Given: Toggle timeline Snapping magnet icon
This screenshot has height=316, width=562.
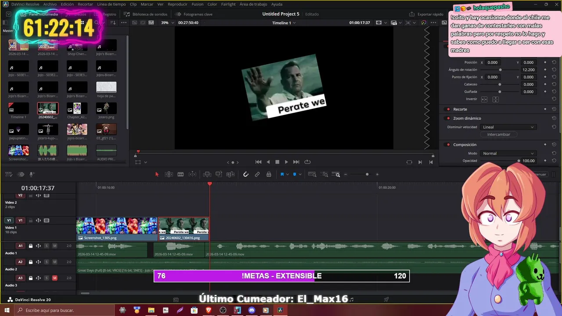Looking at the screenshot, I should (246, 174).
